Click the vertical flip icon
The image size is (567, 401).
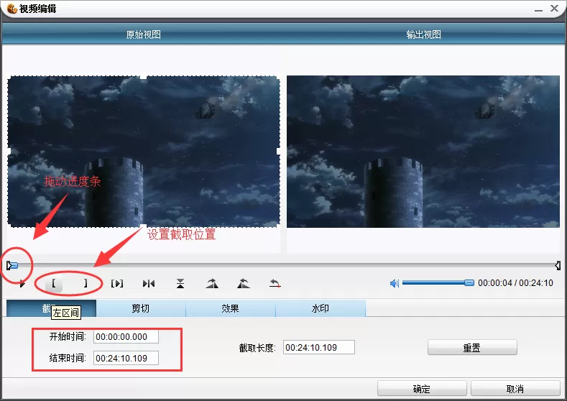tap(180, 283)
